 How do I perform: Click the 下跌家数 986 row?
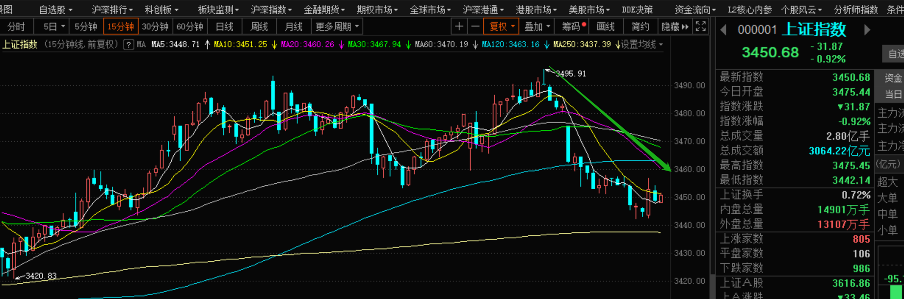coord(795,269)
